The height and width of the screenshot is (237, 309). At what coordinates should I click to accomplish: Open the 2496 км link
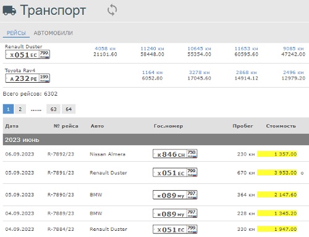[293, 72]
